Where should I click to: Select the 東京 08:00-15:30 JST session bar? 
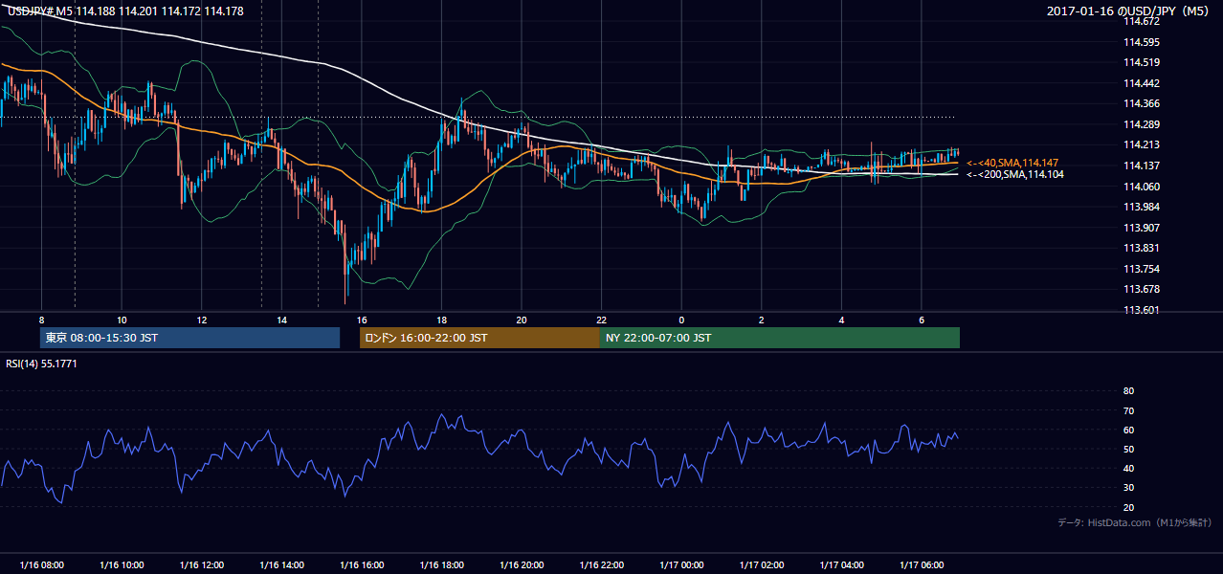point(189,338)
